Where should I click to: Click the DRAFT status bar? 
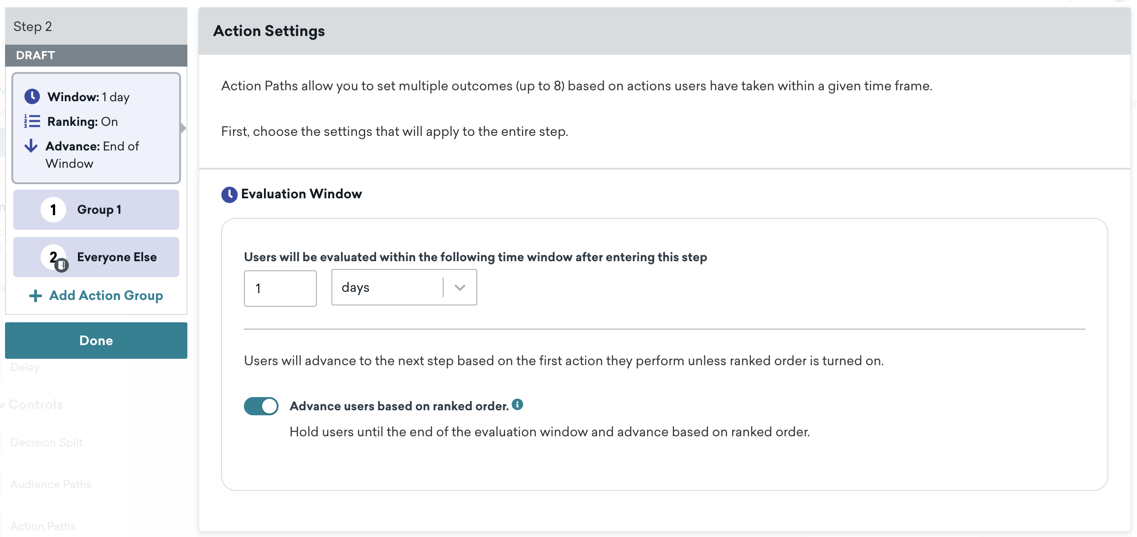coord(96,56)
